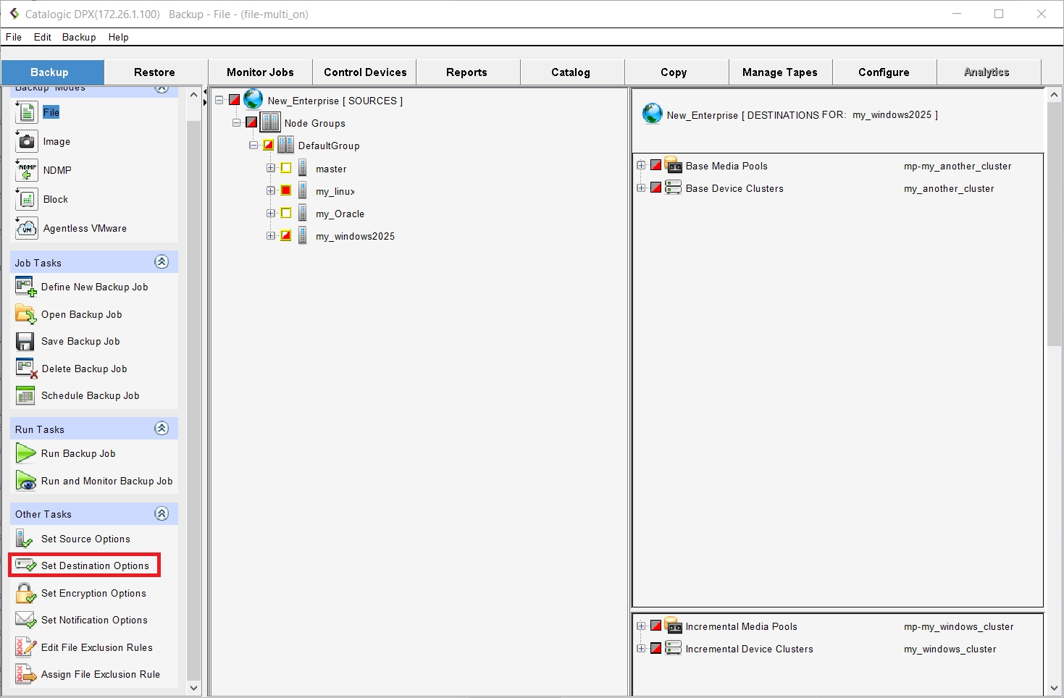Uncheck the Base Media Pools checkbox
The width and height of the screenshot is (1064, 698).
[655, 166]
